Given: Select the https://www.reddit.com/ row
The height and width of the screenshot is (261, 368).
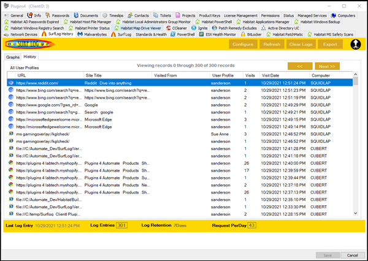Looking at the screenshot, I should click(x=180, y=83).
